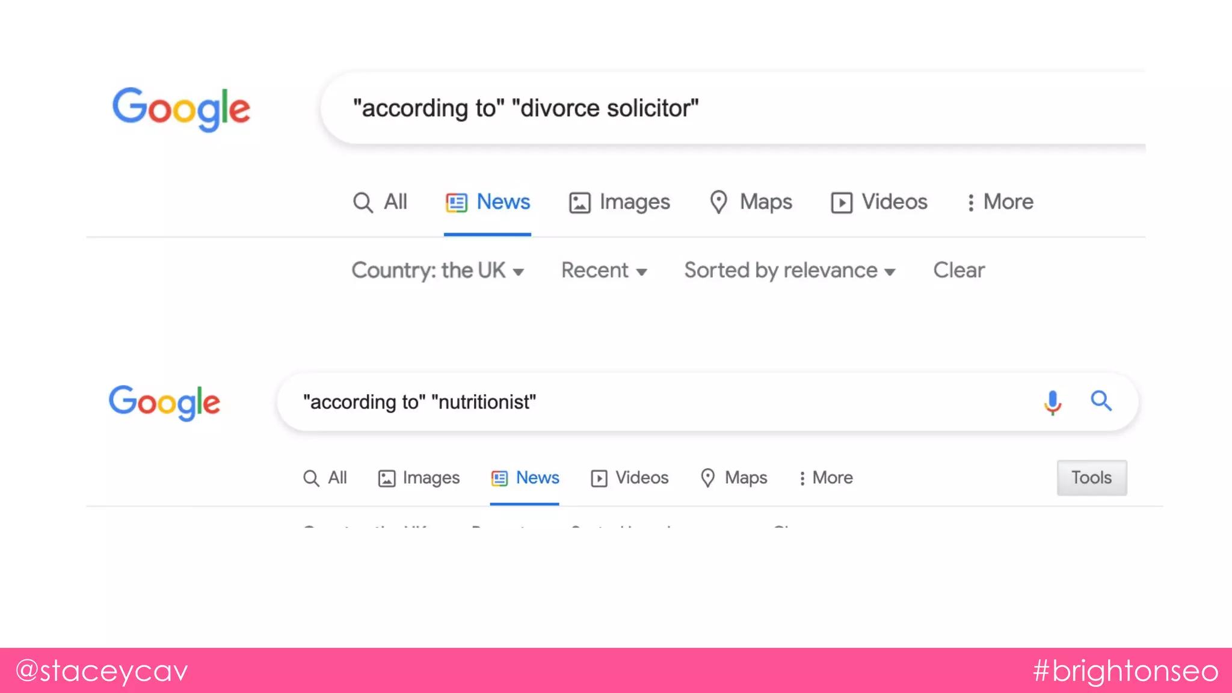Open Videos tab in top search

[x=879, y=202]
